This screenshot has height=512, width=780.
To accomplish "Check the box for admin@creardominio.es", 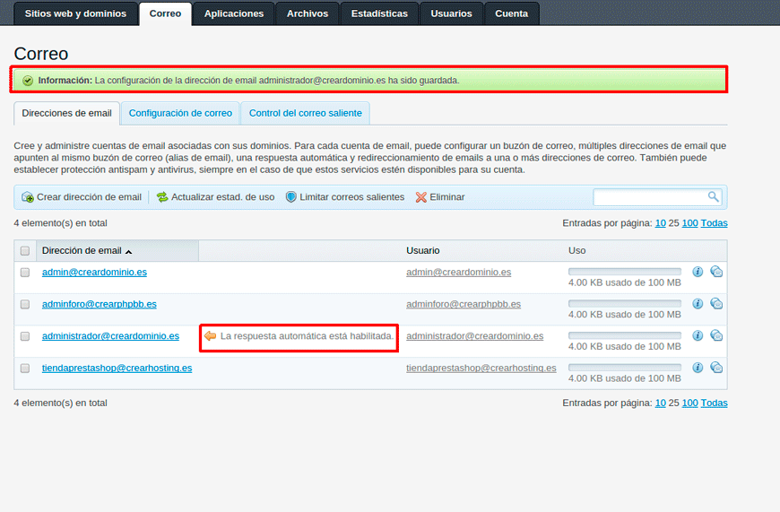I will pos(25,273).
